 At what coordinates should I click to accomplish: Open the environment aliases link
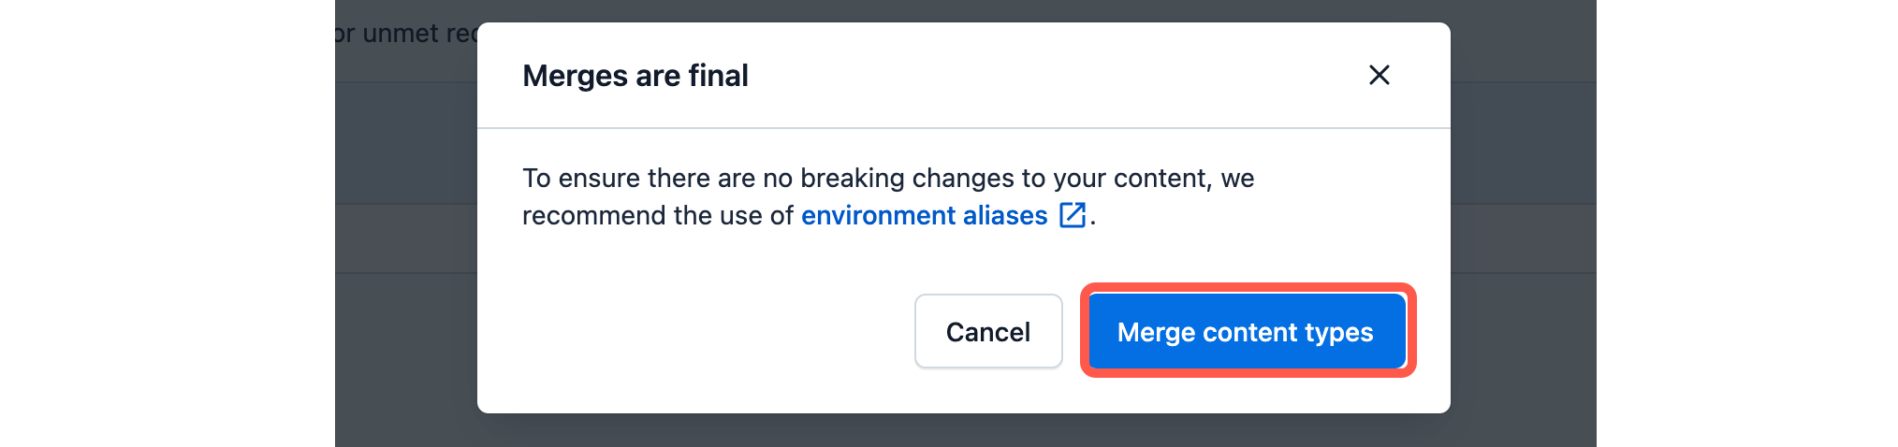924,215
